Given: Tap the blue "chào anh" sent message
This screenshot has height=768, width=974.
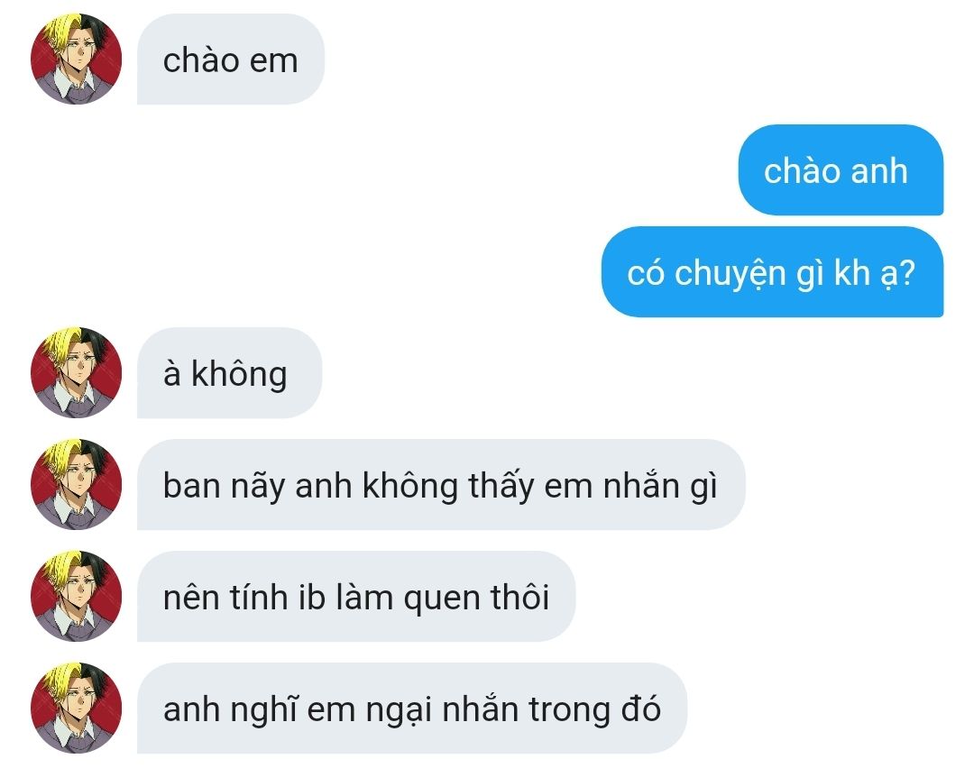Looking at the screenshot, I should point(841,170).
